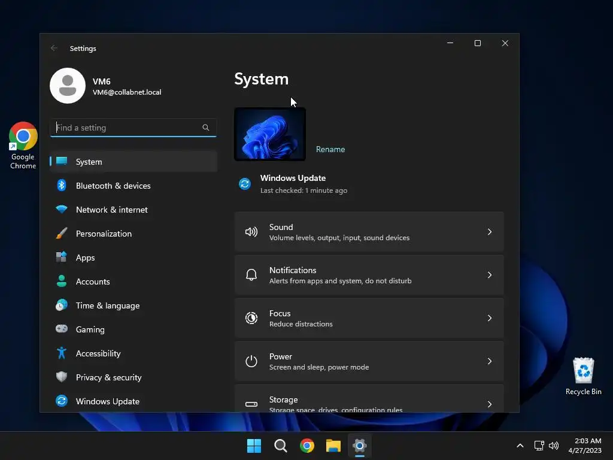
Task: Open Time & language category
Action: 108,305
